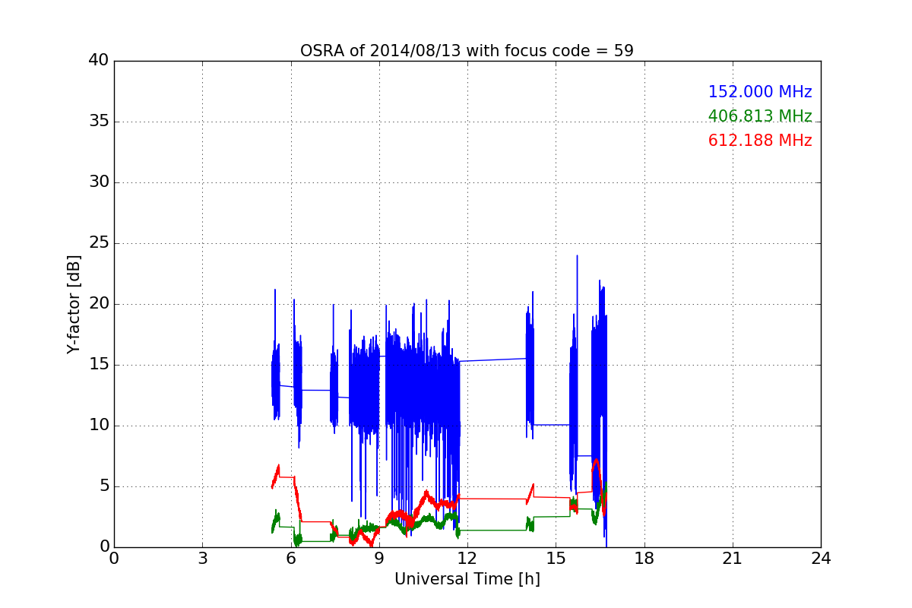This screenshot has width=912, height=608.
Task: Click the 'Universal Time [h]' axis label
Action: 467,579
